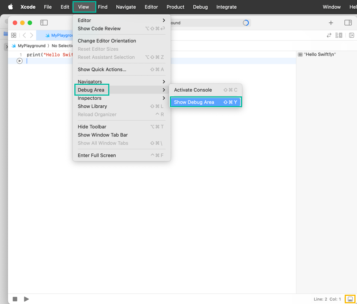Open the Apple menu
Viewport: 357px width, 304px height.
click(10, 7)
